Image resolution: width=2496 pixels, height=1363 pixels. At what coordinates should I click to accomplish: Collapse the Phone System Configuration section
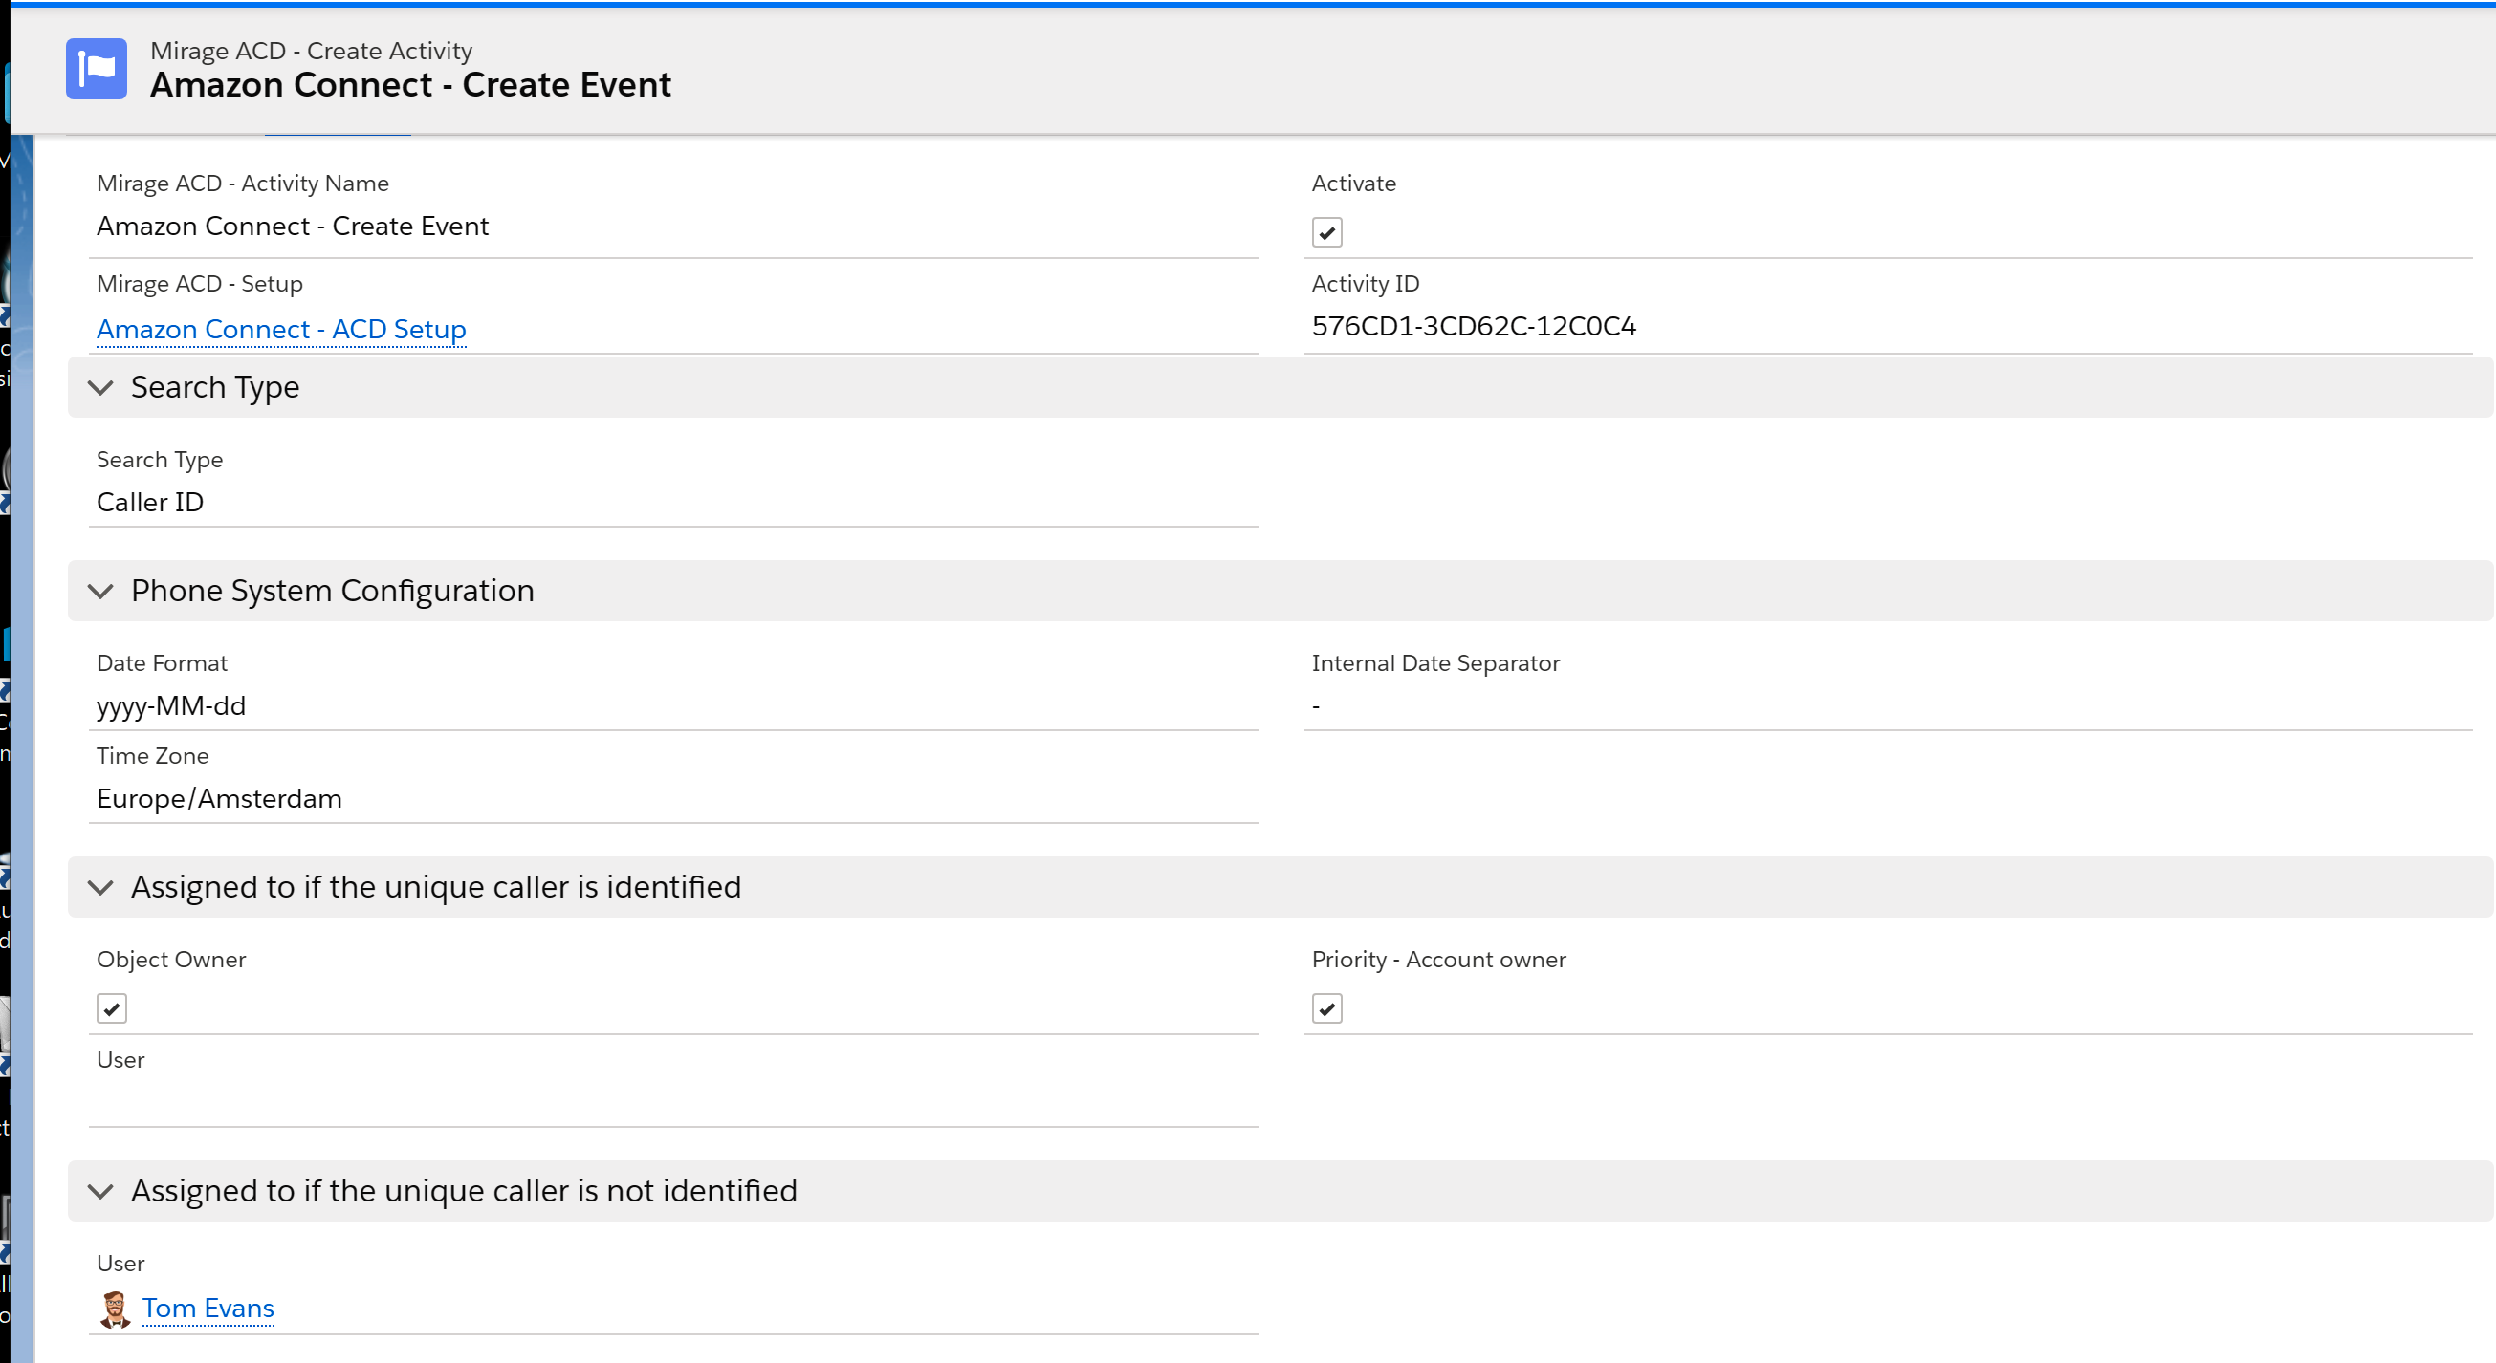coord(100,591)
